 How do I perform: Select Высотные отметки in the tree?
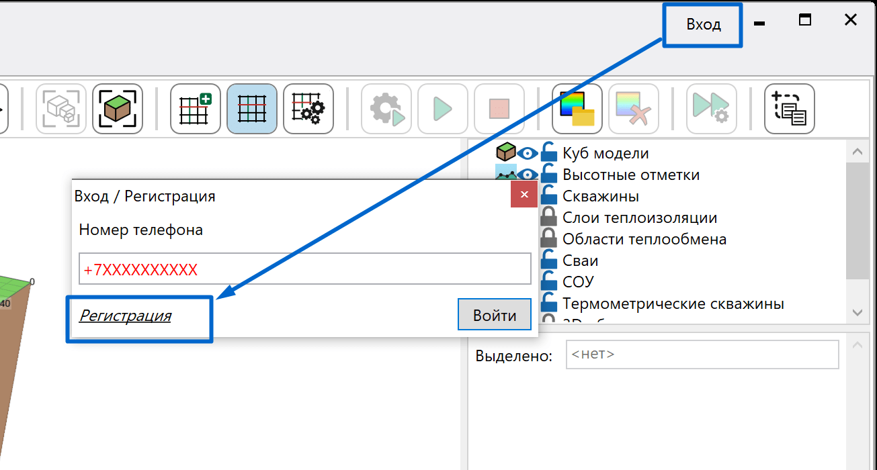[x=631, y=175]
